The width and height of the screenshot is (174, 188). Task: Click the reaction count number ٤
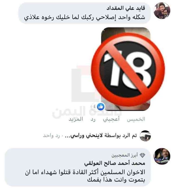pyautogui.click(x=94, y=107)
